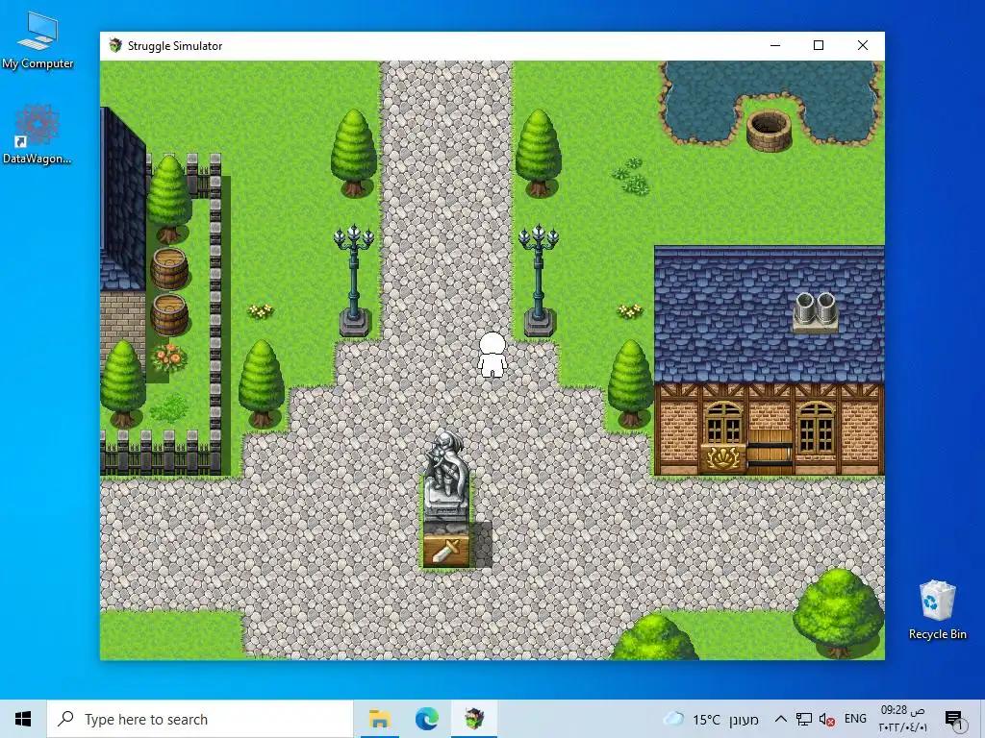The height and width of the screenshot is (738, 985).
Task: Close the Struggle Simulator window
Action: click(x=863, y=45)
